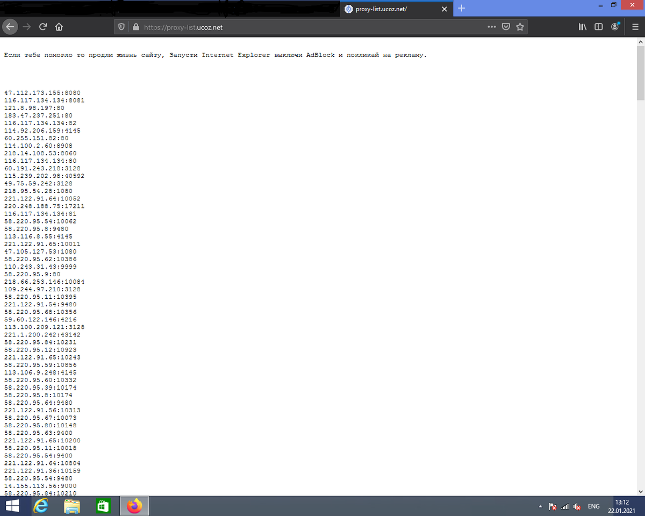Bookmark this page with the star
645x516 pixels.
click(x=520, y=27)
